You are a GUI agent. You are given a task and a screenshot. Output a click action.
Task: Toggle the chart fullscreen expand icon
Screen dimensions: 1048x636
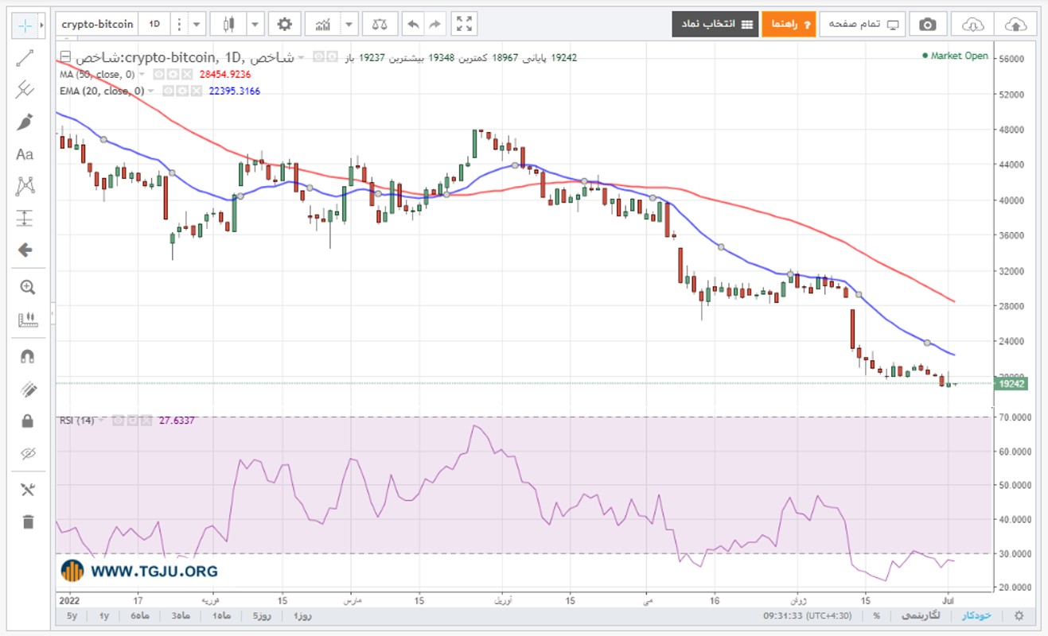pos(465,24)
